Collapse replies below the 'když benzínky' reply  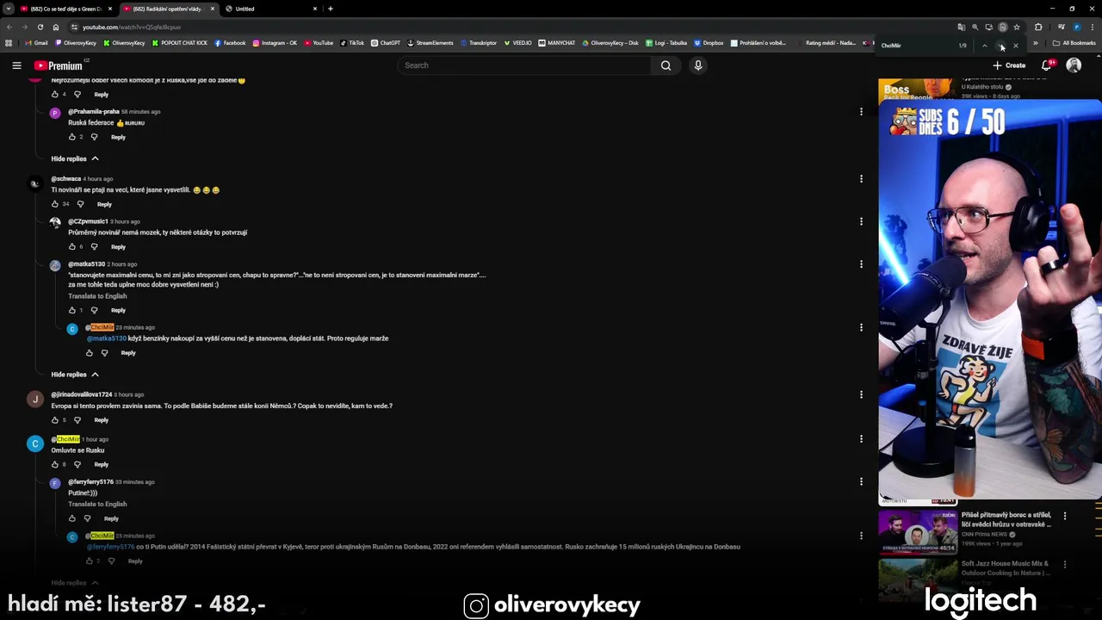point(75,375)
